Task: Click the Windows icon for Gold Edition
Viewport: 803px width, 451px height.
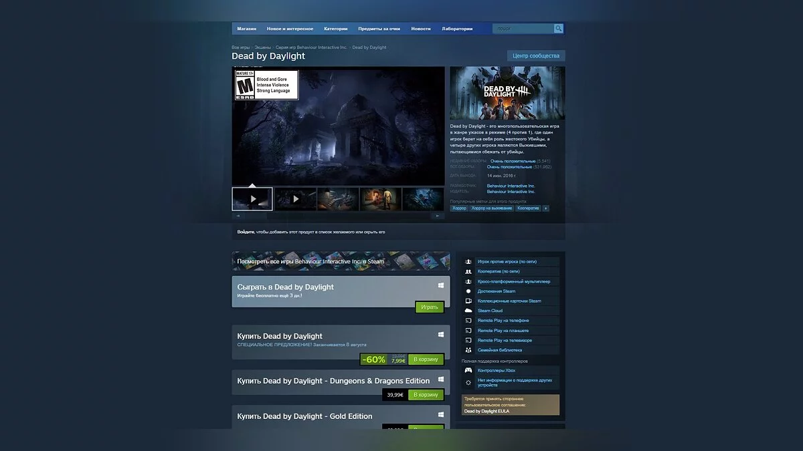Action: pos(442,414)
